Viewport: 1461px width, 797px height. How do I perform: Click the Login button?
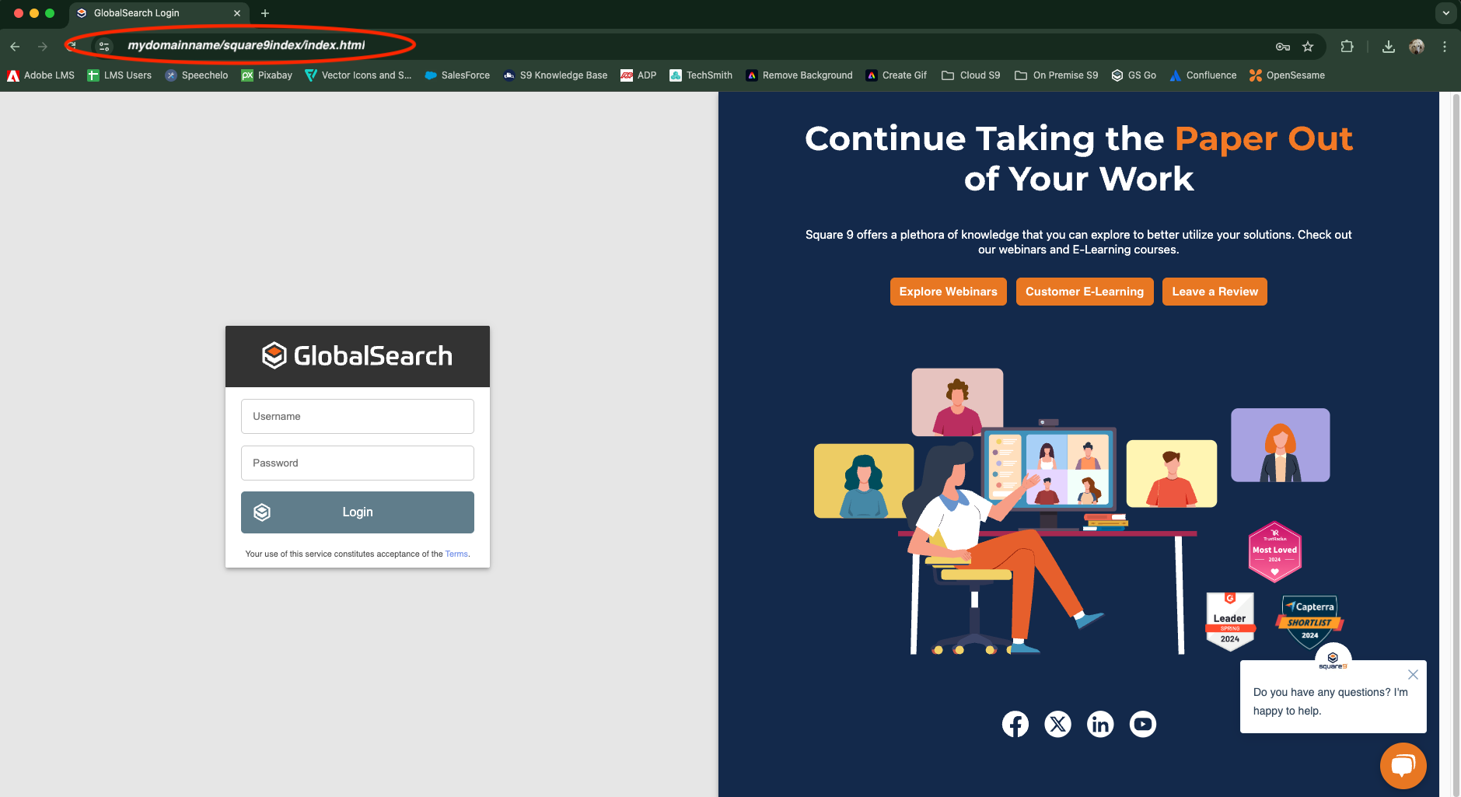point(357,512)
